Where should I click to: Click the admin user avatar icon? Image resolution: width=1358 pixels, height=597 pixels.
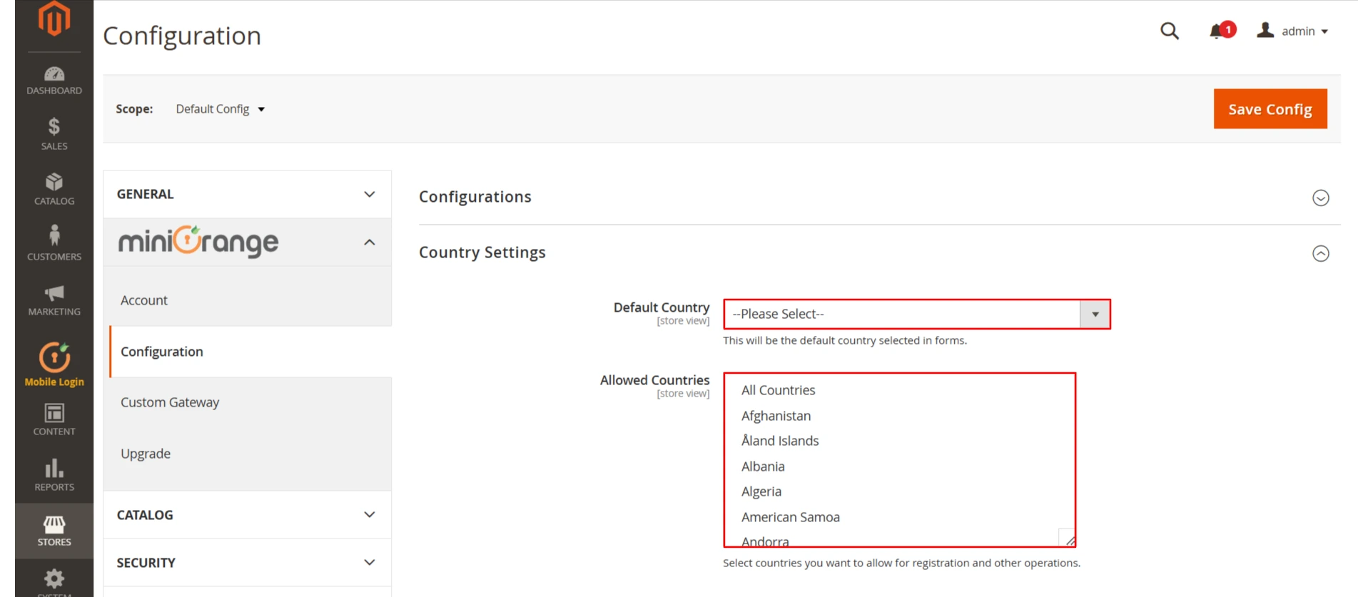[x=1265, y=30]
